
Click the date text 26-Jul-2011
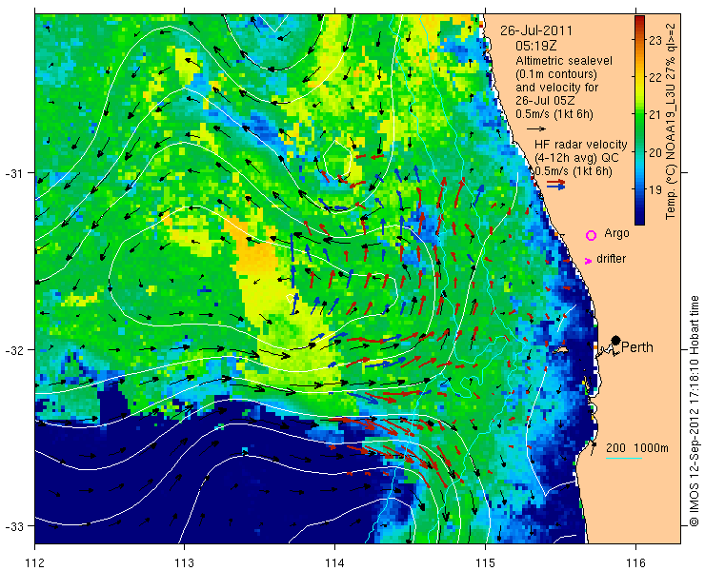click(x=536, y=31)
